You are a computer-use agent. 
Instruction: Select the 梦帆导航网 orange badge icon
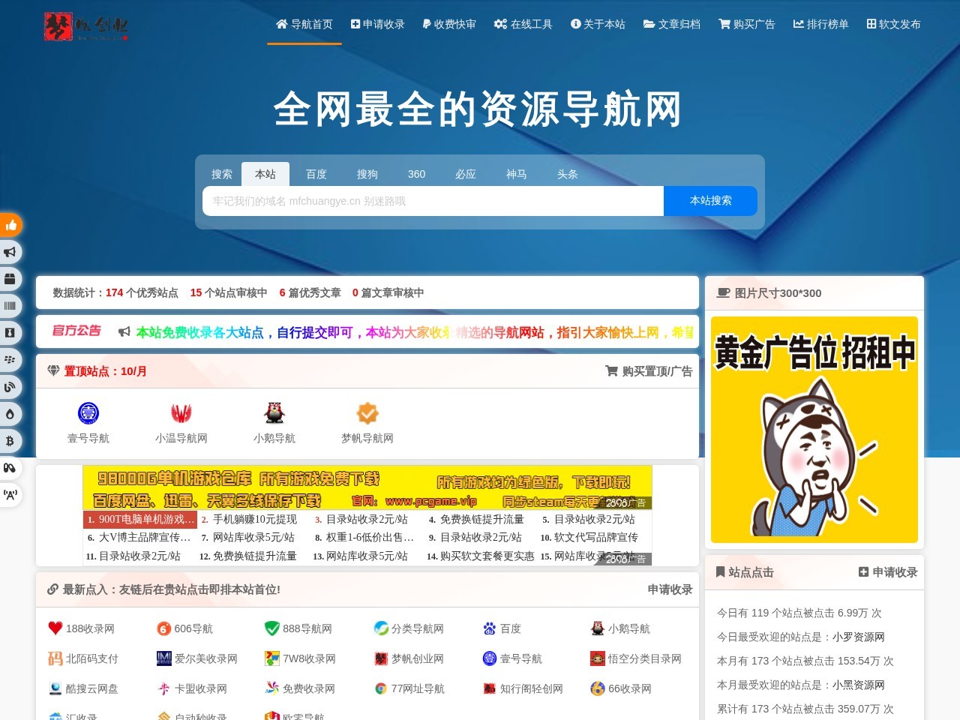coord(367,412)
